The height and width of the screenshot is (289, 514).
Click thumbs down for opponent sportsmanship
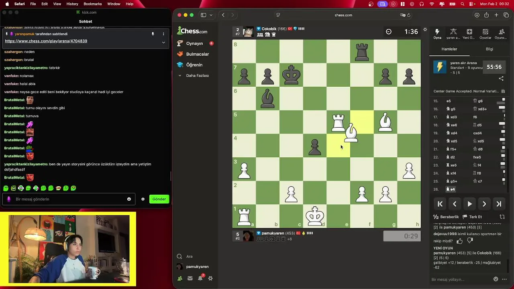tap(470, 241)
